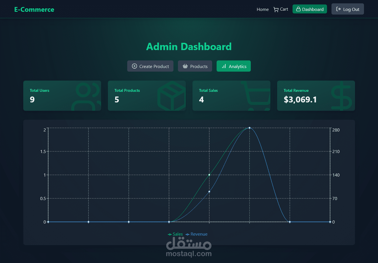Select the Analytics tab
Viewport: 378px width, 263px height.
coord(234,66)
